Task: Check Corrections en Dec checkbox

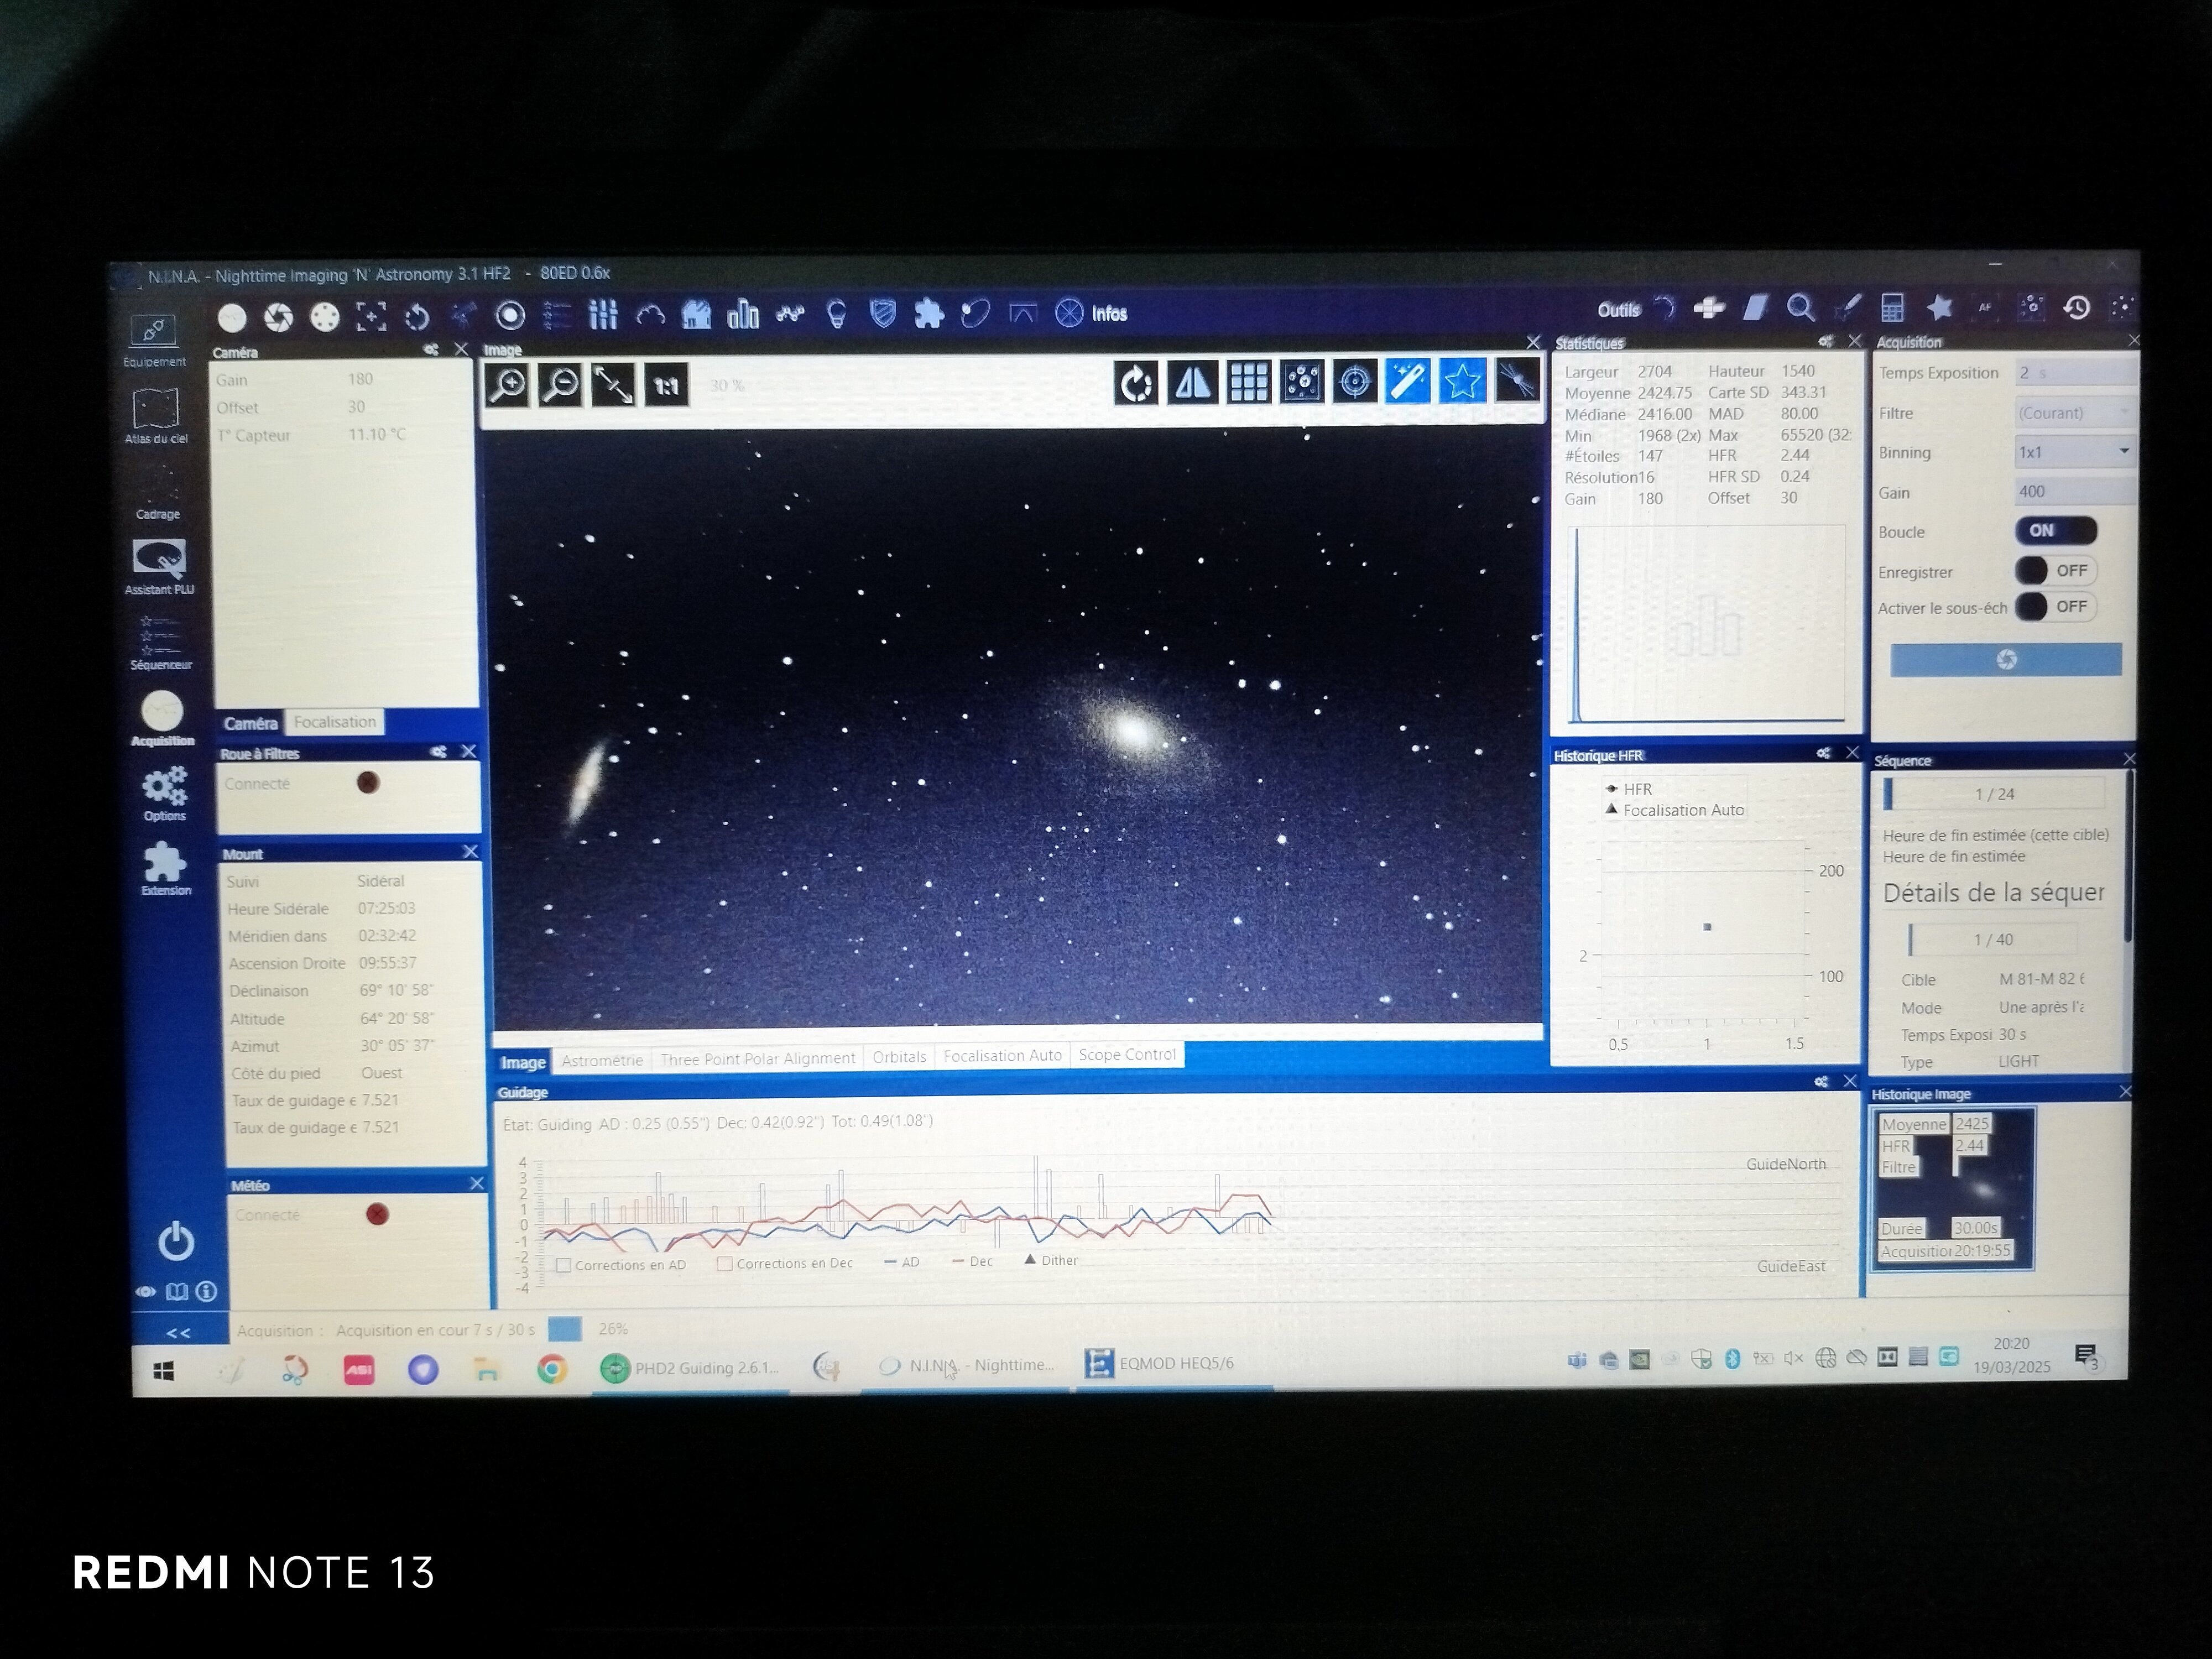Action: (725, 1264)
